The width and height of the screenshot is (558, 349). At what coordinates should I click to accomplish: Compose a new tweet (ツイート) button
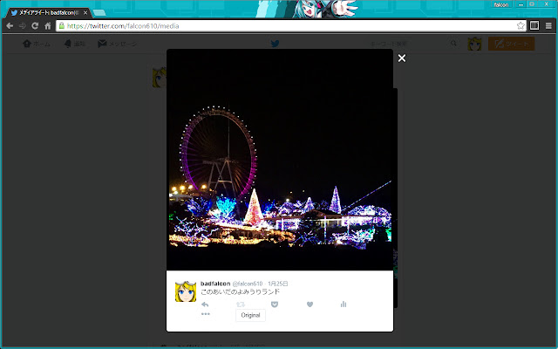coord(512,44)
